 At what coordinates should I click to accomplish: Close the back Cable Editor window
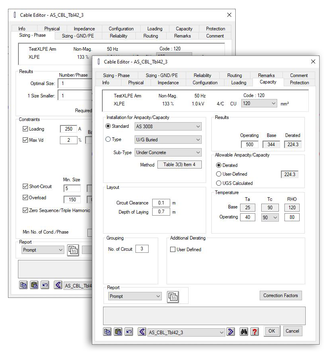pos(229,15)
